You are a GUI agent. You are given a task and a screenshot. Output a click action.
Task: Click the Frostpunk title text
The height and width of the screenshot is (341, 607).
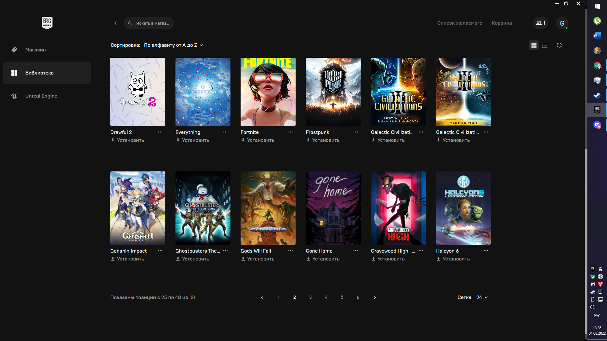317,132
